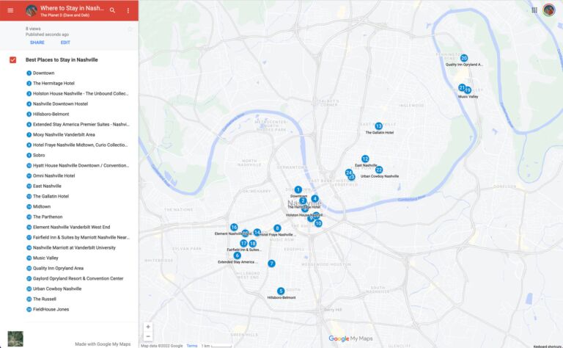
Task: Open the Google account profile avatar
Action: coord(549,10)
